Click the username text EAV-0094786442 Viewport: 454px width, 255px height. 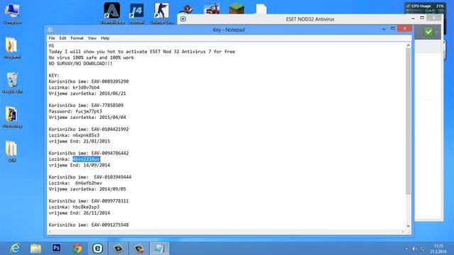pyautogui.click(x=110, y=153)
